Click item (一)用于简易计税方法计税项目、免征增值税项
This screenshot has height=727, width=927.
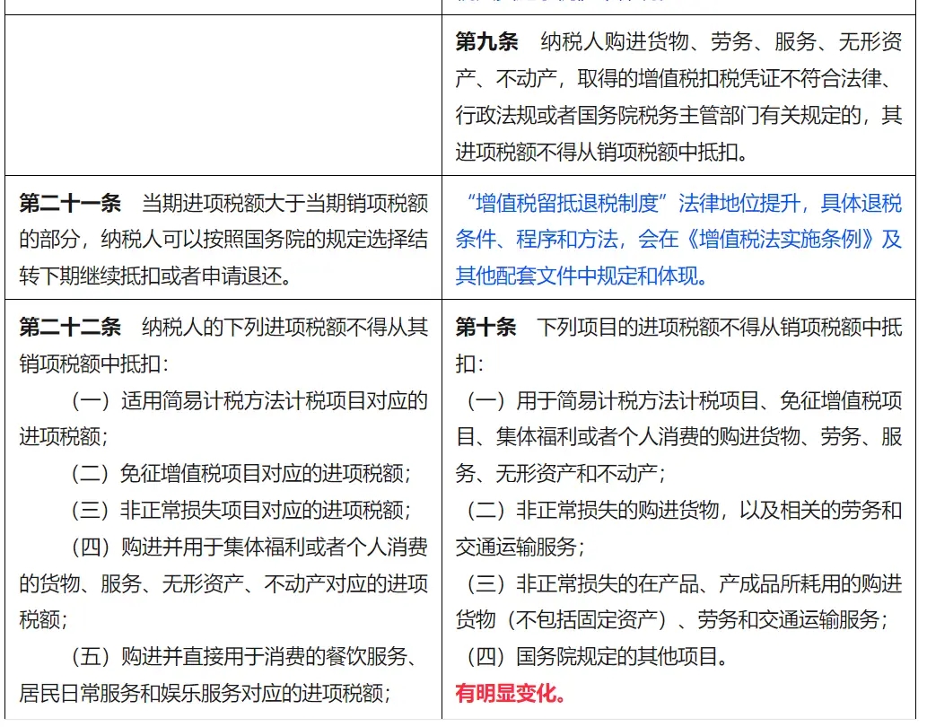[684, 400]
